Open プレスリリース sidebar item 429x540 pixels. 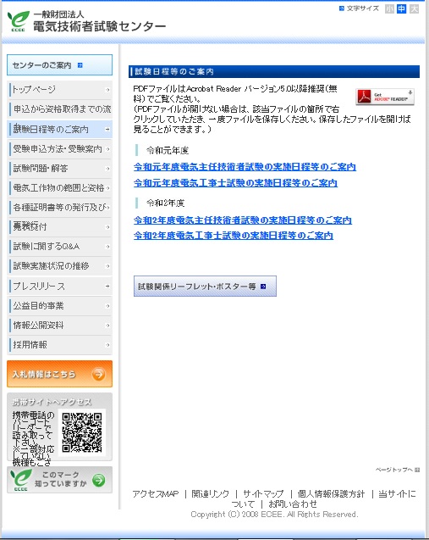point(59,286)
